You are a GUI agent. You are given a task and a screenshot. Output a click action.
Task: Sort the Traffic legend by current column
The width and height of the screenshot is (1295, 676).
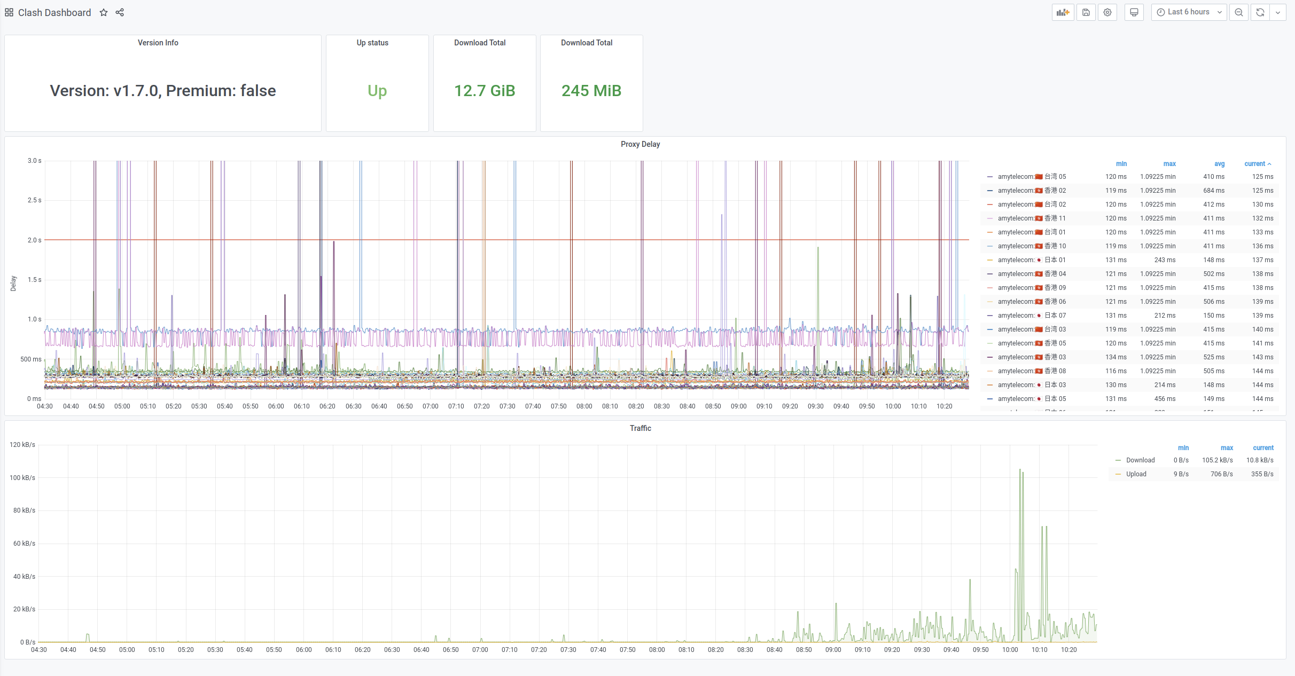tap(1263, 447)
